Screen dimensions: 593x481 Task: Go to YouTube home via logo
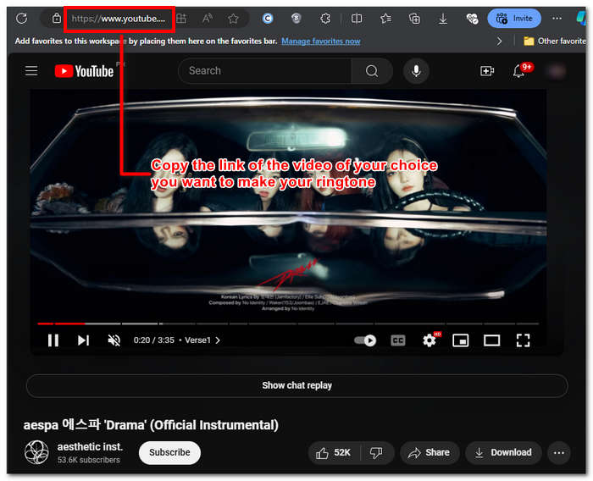tap(84, 71)
